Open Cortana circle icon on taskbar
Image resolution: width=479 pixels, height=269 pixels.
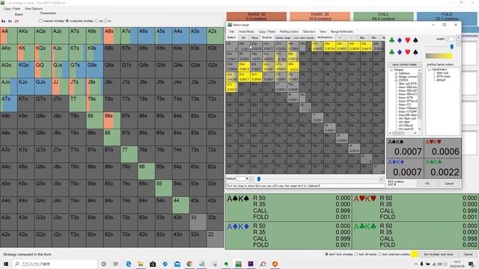pos(103,264)
